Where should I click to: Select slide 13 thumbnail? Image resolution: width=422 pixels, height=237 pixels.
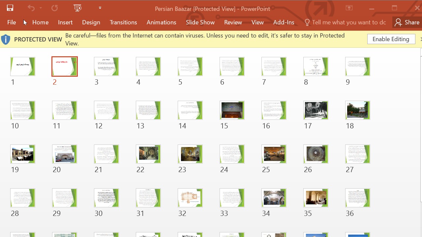[x=148, y=110]
